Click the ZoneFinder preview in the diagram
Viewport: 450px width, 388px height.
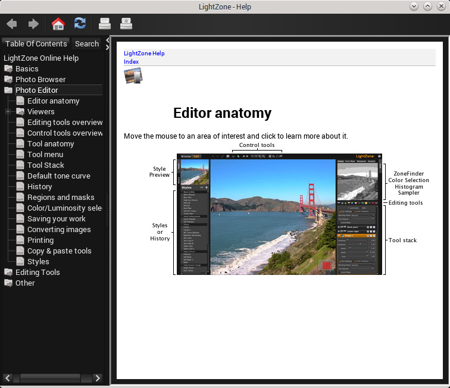357,182
